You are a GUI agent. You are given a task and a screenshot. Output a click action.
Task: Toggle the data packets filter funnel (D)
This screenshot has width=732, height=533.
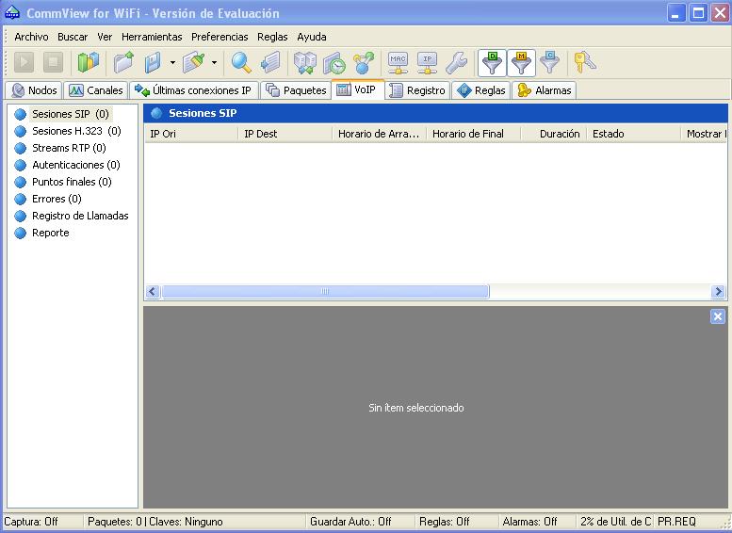point(492,62)
